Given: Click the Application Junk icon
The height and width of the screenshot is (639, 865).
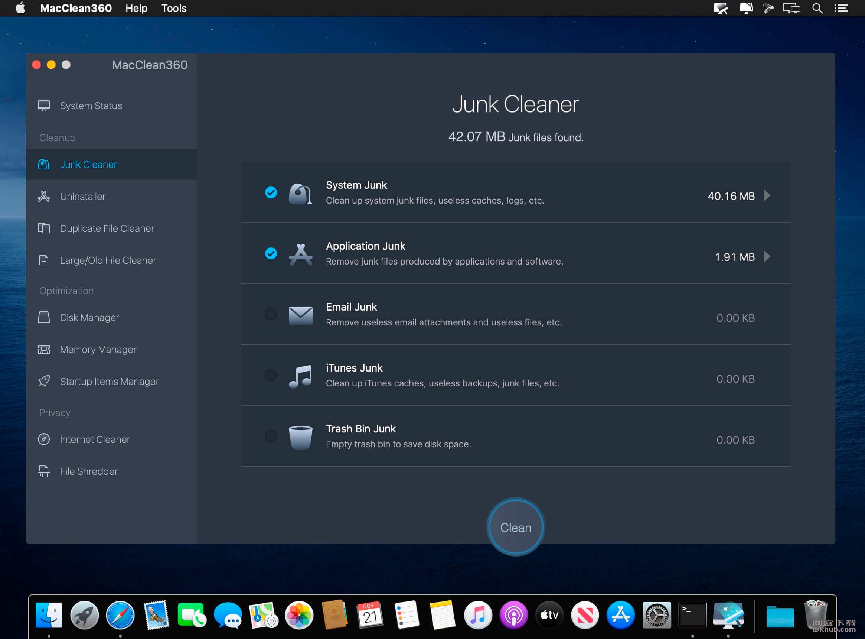Looking at the screenshot, I should tap(300, 254).
